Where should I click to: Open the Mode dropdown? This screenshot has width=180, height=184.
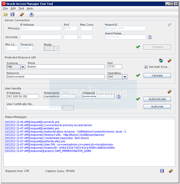click(56, 48)
